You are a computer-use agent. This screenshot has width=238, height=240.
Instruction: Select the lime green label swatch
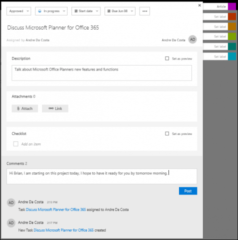pyautogui.click(x=232, y=36)
